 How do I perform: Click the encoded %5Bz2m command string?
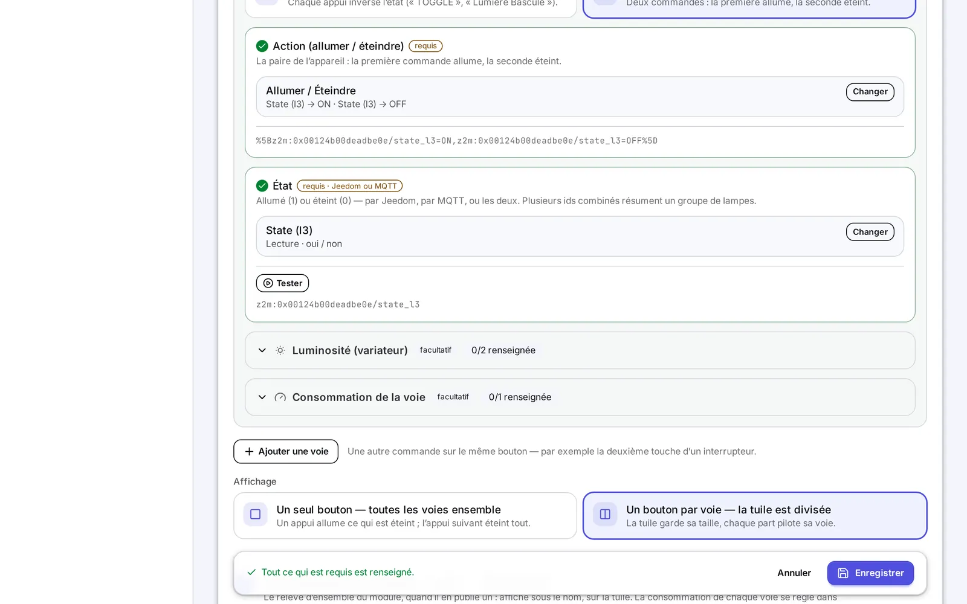(x=457, y=141)
